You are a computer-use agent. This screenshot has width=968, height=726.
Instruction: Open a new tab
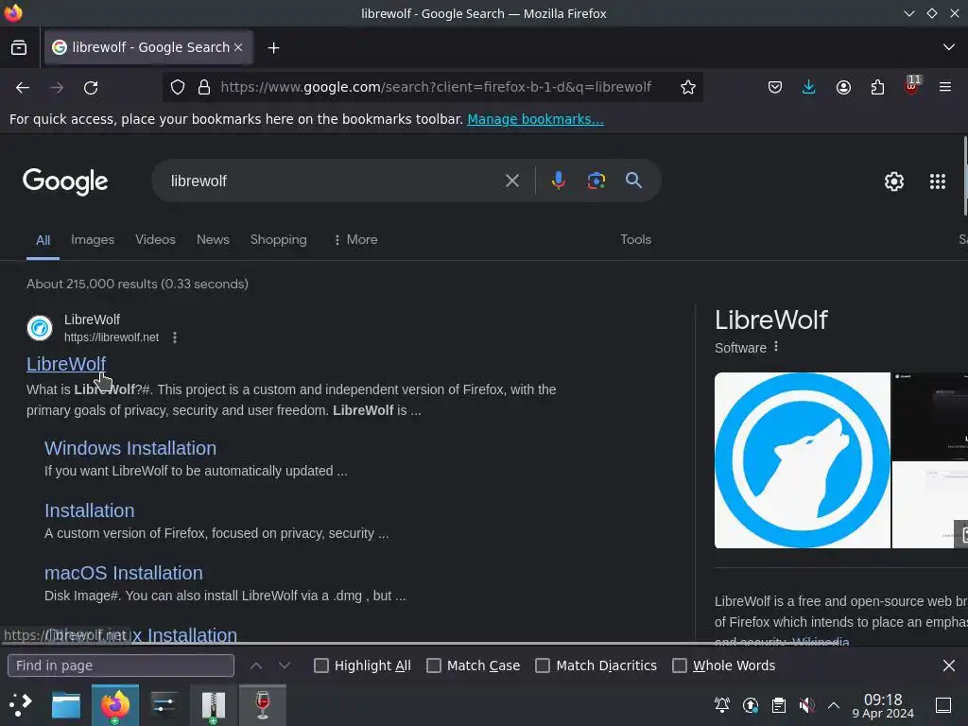pyautogui.click(x=273, y=47)
